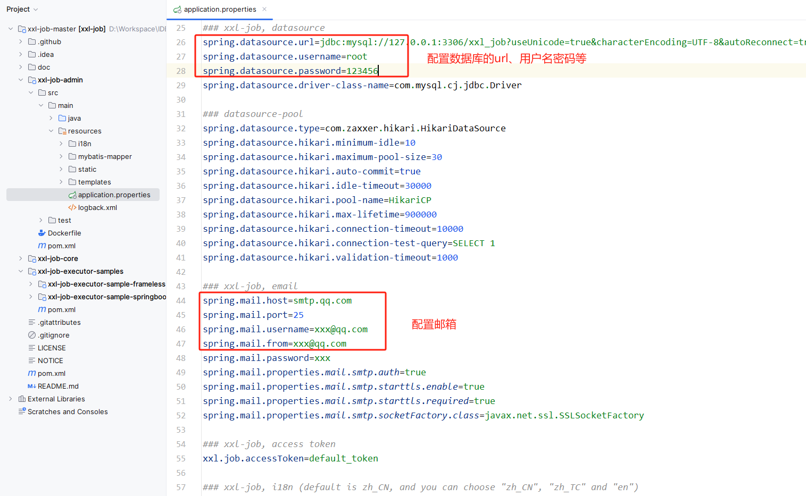Click the .github folder icon
The image size is (806, 496).
[x=32, y=41]
